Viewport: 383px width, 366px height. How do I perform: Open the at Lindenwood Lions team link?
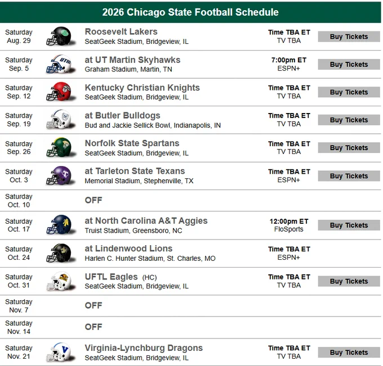click(x=128, y=248)
